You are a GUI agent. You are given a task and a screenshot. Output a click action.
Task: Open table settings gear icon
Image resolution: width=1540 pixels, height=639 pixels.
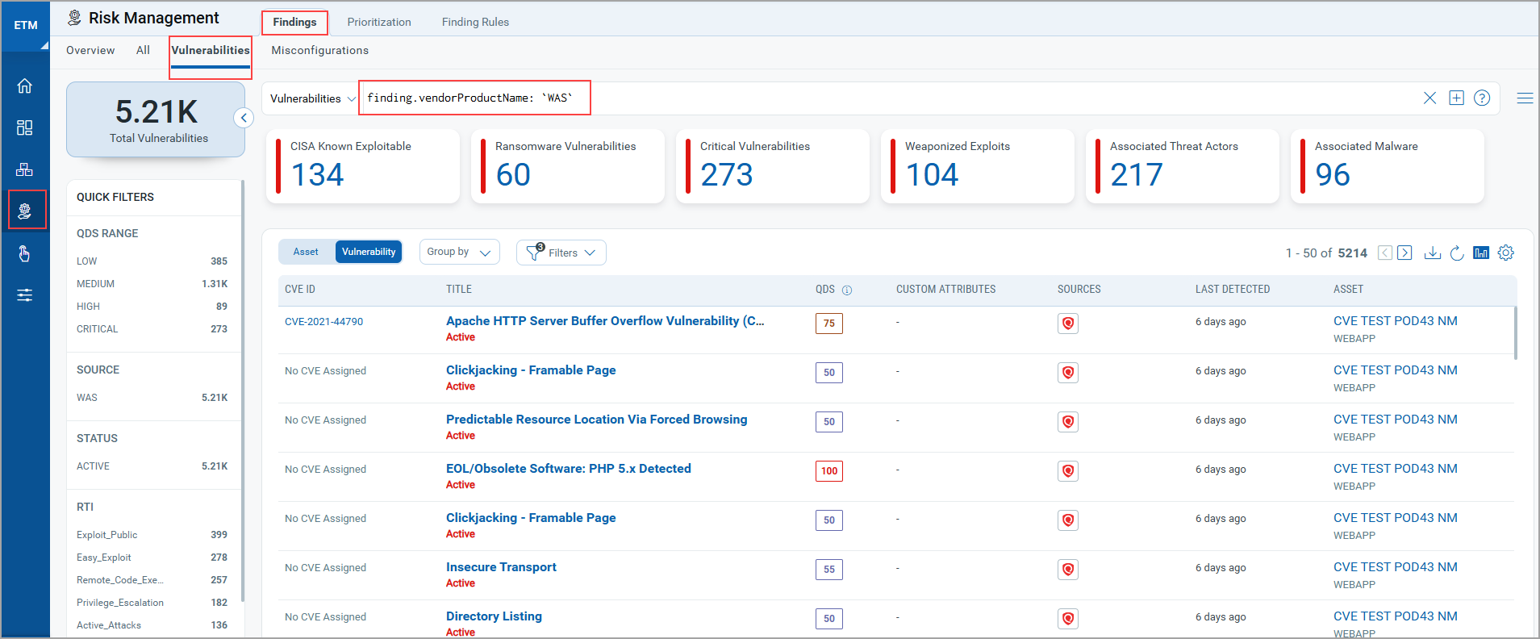coord(1506,253)
